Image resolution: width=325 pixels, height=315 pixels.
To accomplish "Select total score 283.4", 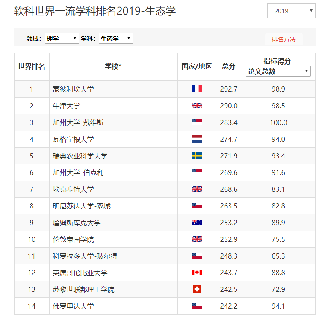I will 229,122.
